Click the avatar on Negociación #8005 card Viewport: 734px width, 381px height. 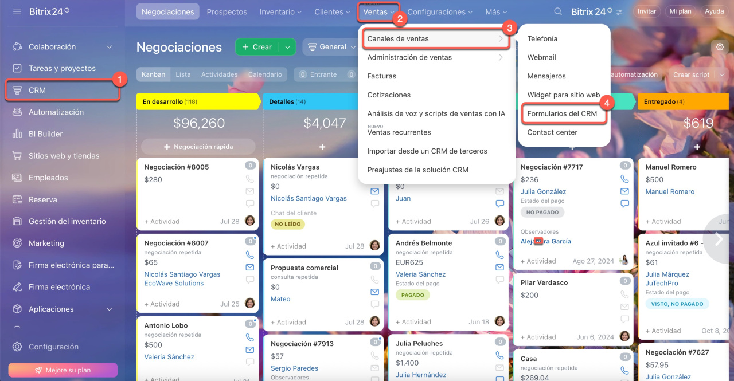click(250, 221)
